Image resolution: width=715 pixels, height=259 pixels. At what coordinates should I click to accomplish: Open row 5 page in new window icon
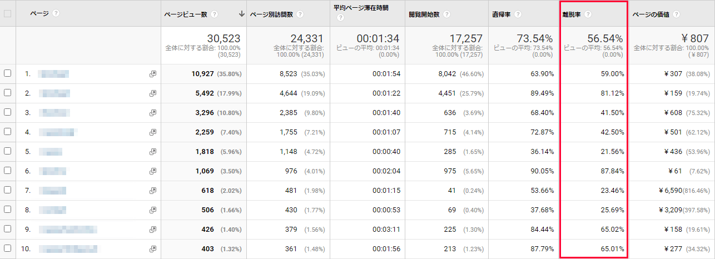(153, 152)
